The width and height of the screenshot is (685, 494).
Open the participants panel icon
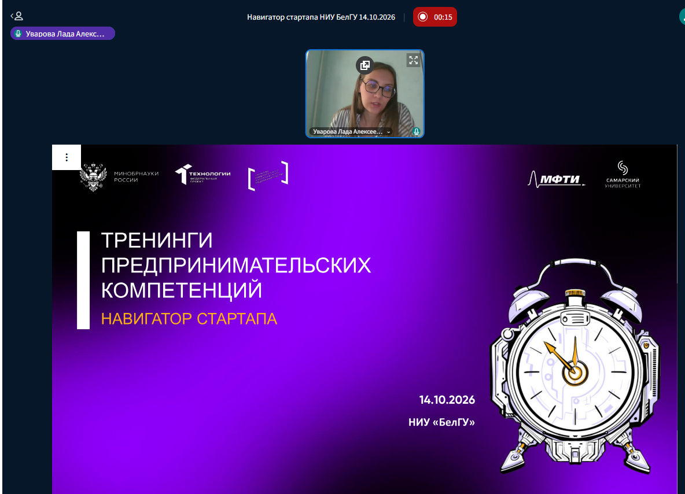point(17,16)
